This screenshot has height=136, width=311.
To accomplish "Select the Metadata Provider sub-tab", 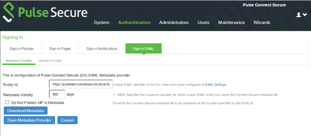I will pyautogui.click(x=19, y=61).
